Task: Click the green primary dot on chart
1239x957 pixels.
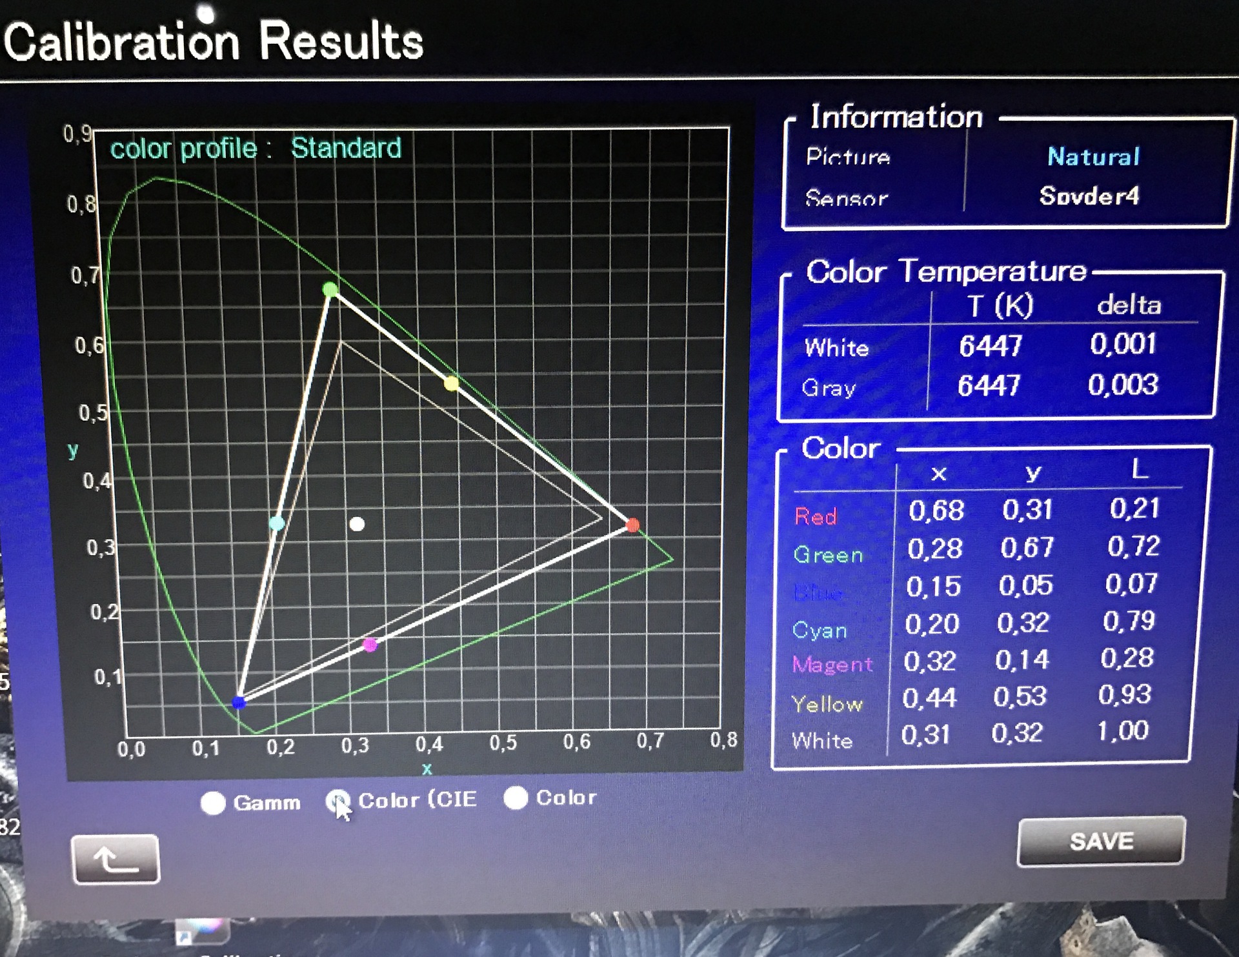Action: [330, 289]
